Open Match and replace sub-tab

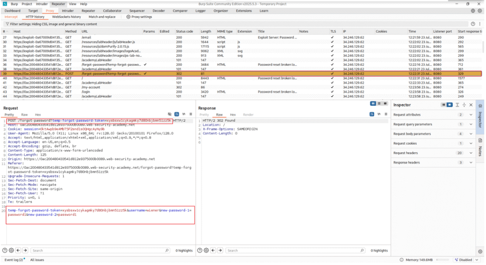tap(102, 17)
